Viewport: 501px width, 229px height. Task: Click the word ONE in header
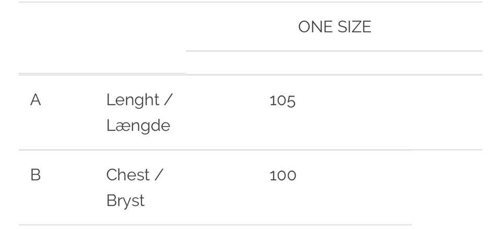[312, 27]
